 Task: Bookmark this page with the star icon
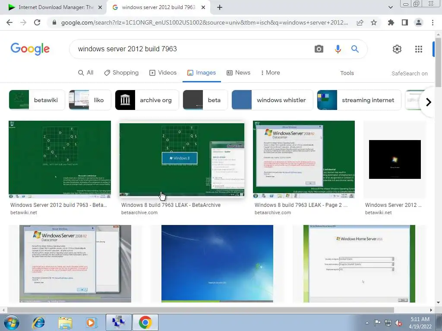point(374,22)
